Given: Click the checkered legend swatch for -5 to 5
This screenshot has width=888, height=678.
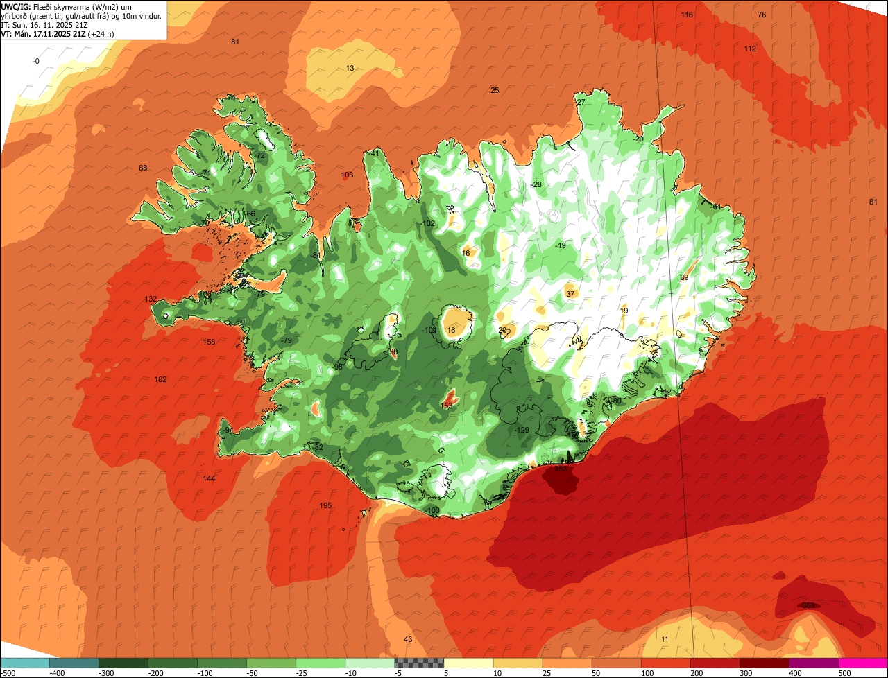Looking at the screenshot, I should point(418,663).
